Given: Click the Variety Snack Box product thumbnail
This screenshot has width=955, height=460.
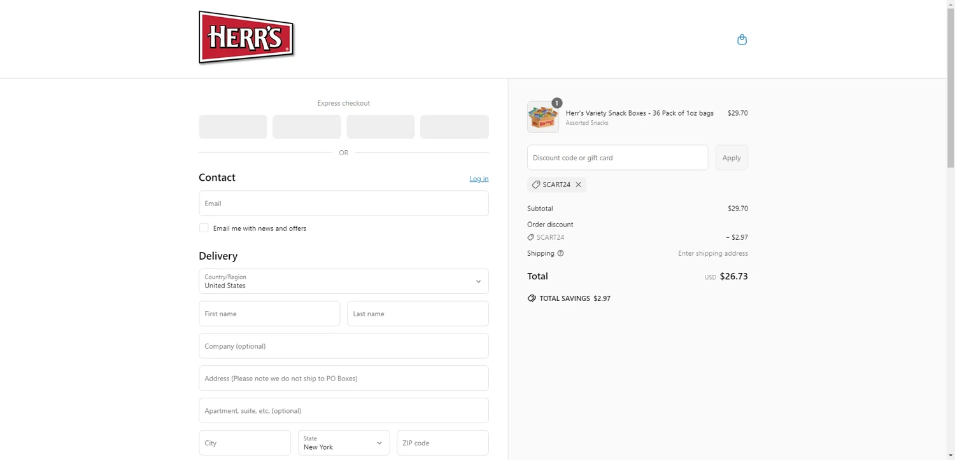Looking at the screenshot, I should tap(543, 117).
